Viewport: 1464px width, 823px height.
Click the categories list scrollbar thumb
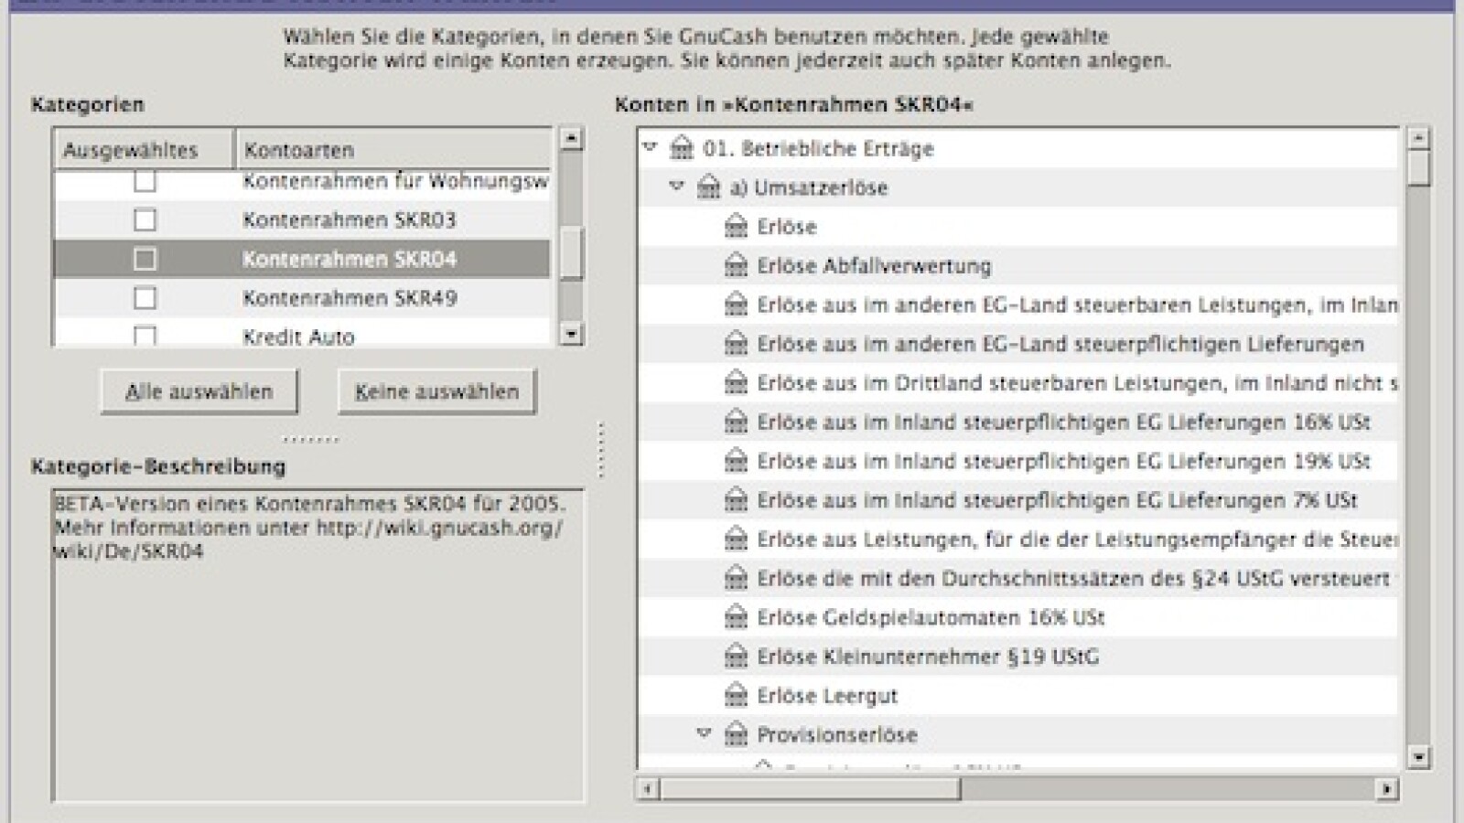(571, 253)
